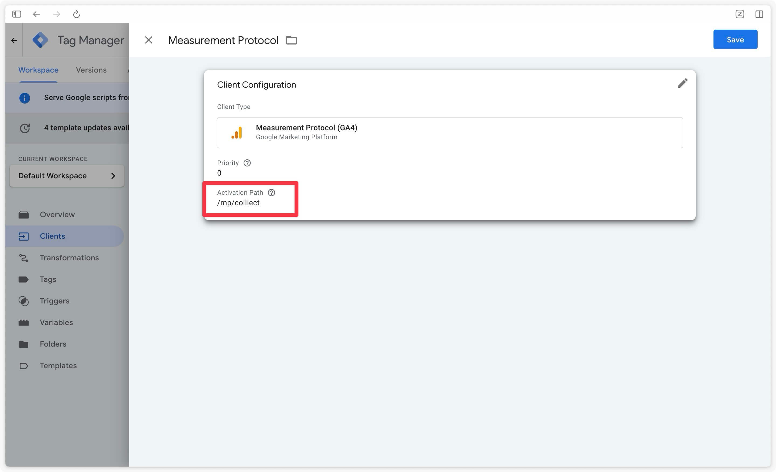The image size is (776, 472).
Task: Click the Folders sidebar icon
Action: [24, 344]
